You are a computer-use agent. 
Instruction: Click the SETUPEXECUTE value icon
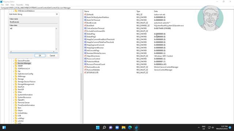[85, 72]
